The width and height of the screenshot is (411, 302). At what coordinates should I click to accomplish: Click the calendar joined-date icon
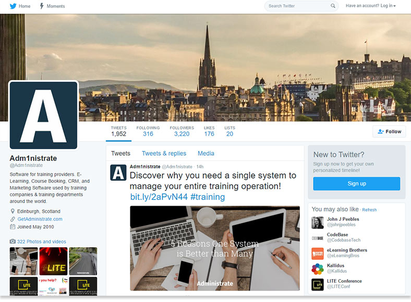click(13, 227)
